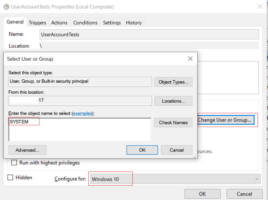Open the Settings tab
The height and width of the screenshot is (200, 268).
coord(112,22)
